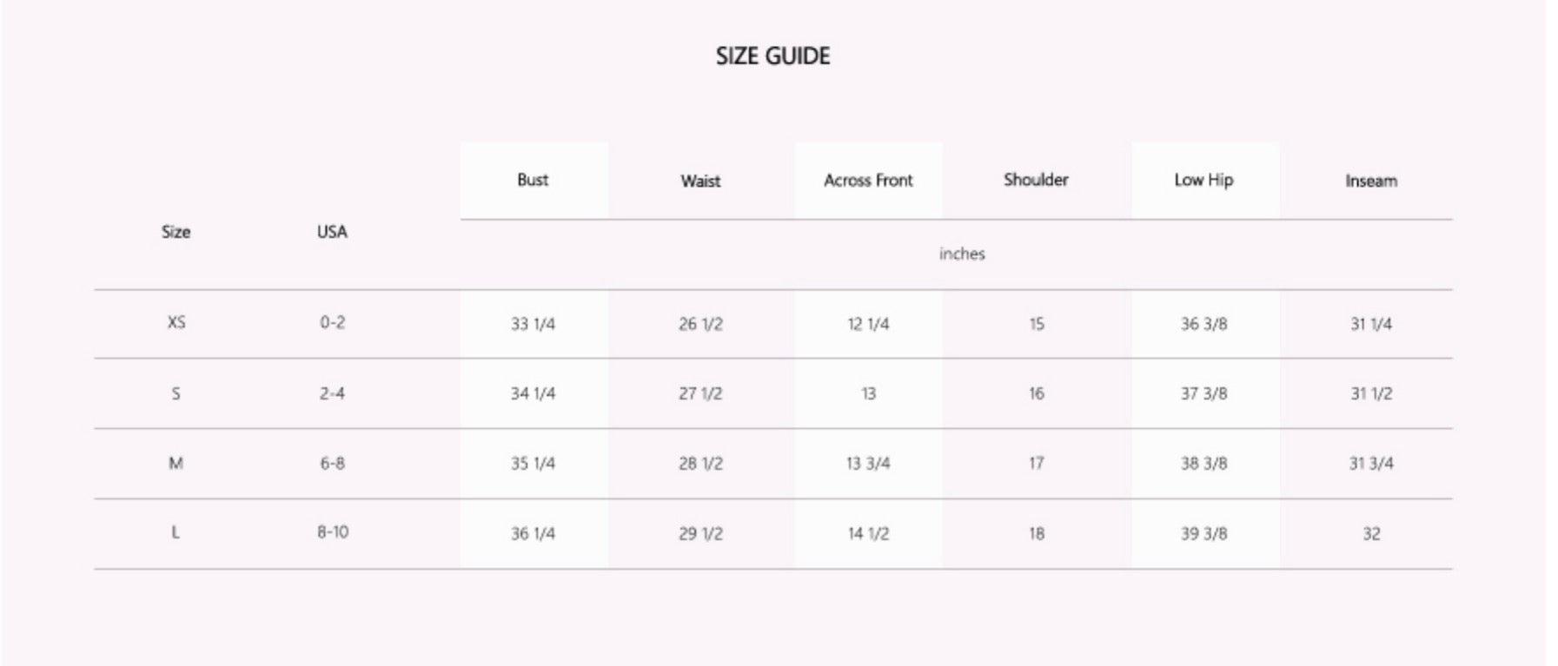Click the Size column label
The image size is (1558, 666).
(176, 232)
